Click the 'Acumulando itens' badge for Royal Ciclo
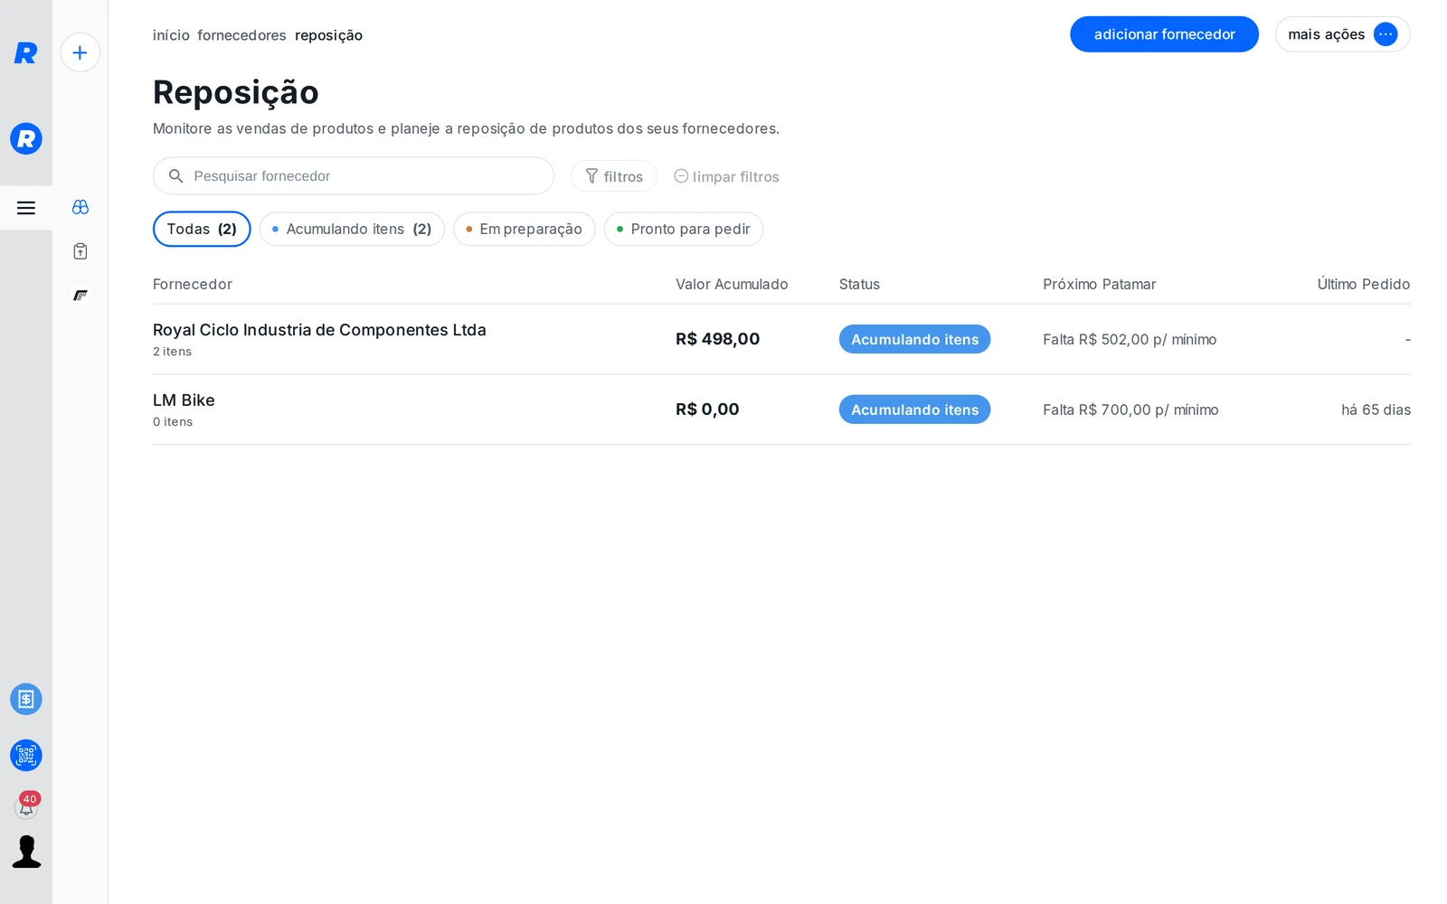The height and width of the screenshot is (904, 1447). coord(914,339)
